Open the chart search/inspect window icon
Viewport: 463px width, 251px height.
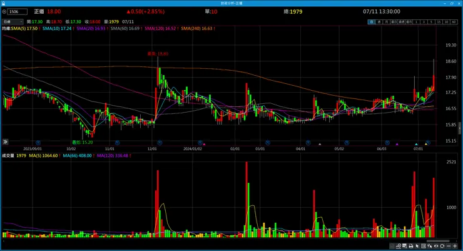point(405,246)
